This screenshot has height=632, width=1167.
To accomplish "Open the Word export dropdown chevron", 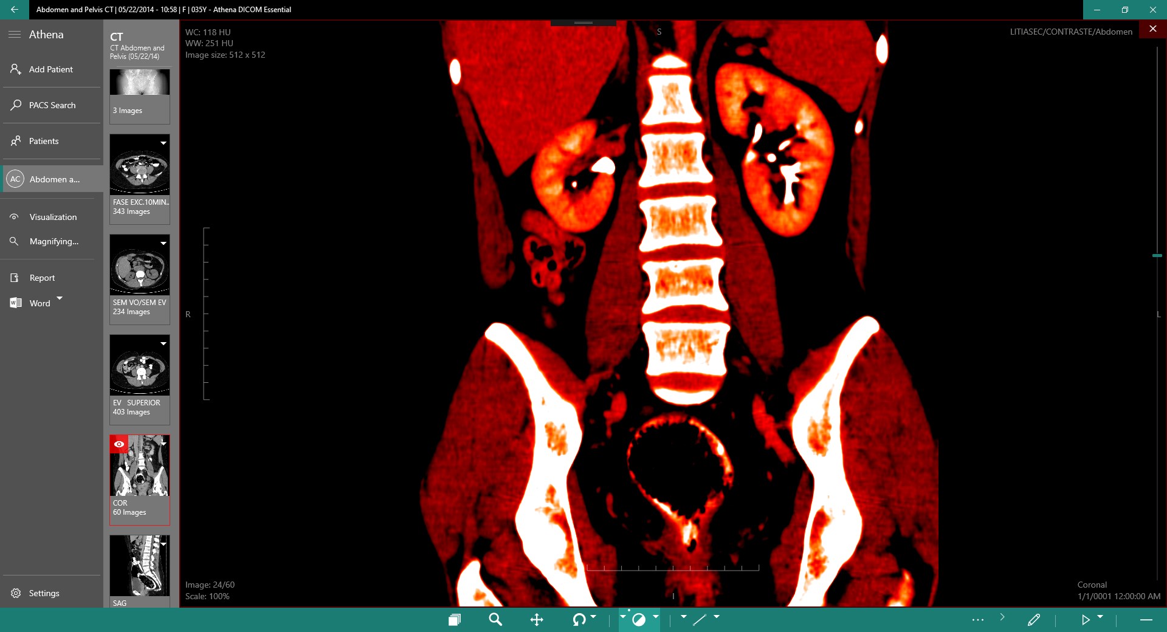I will [x=60, y=298].
